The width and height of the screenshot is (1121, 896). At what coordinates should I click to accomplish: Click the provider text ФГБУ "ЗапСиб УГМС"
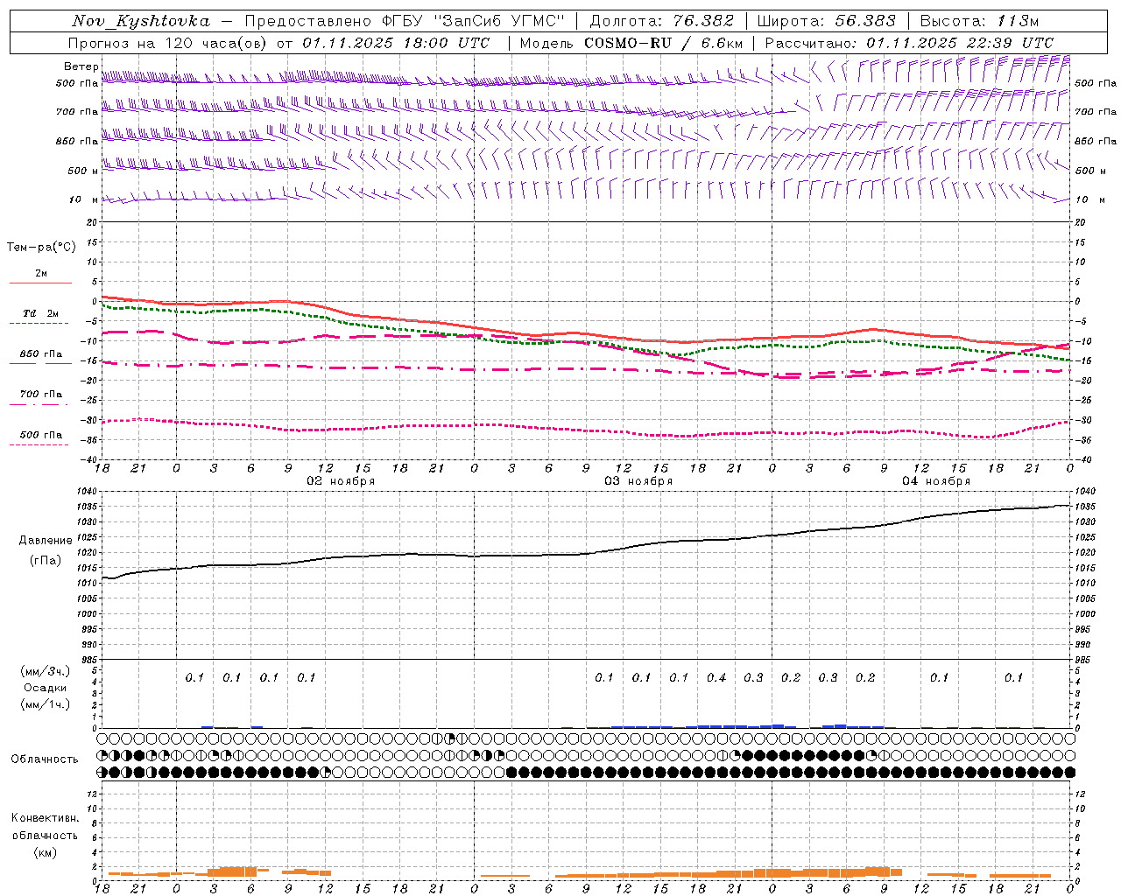tap(474, 21)
